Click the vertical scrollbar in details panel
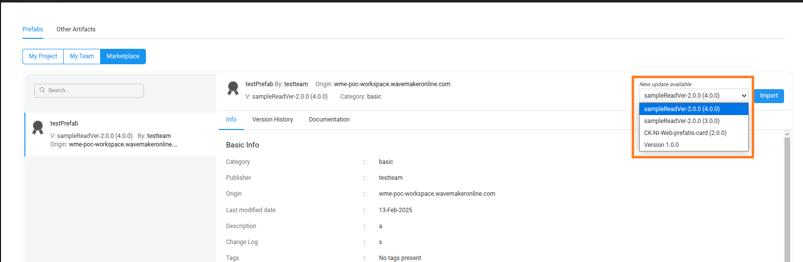 [x=787, y=199]
